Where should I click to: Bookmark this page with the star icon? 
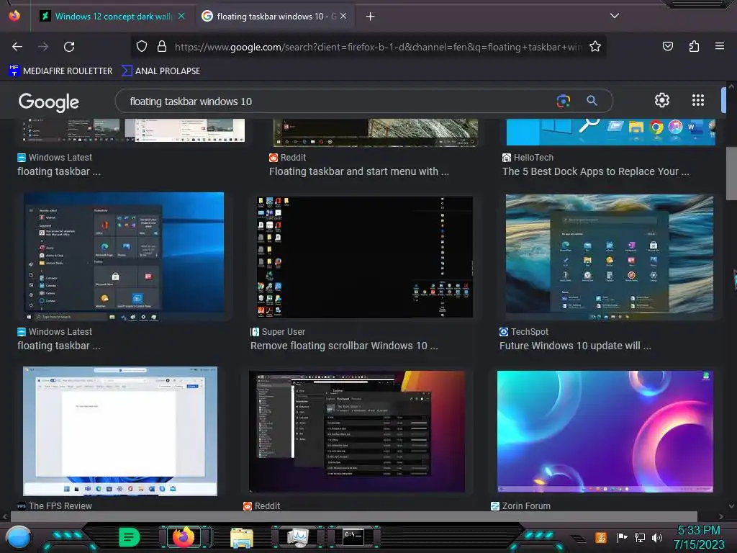tap(595, 47)
